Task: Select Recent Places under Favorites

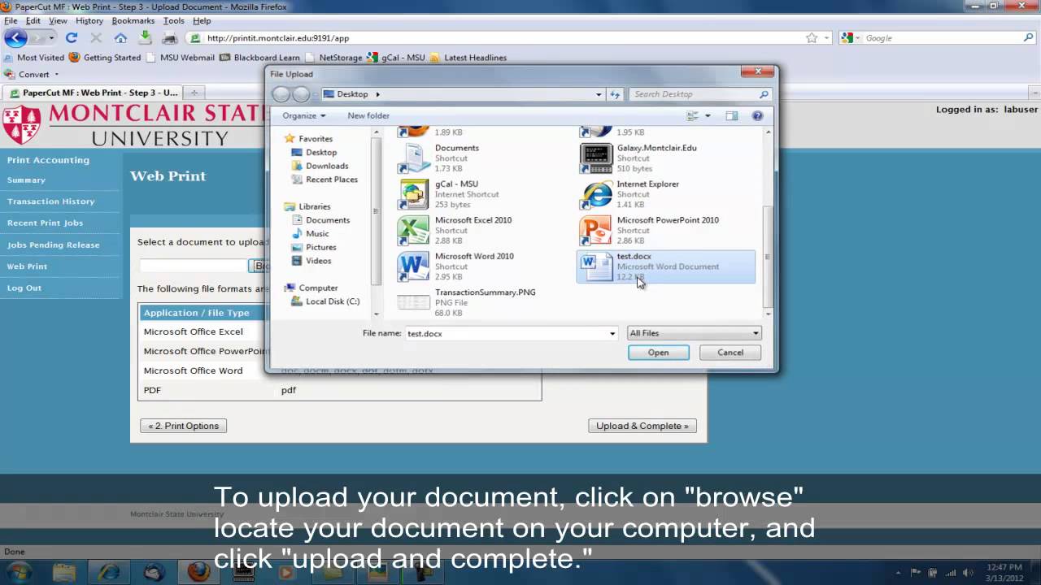Action: (332, 180)
